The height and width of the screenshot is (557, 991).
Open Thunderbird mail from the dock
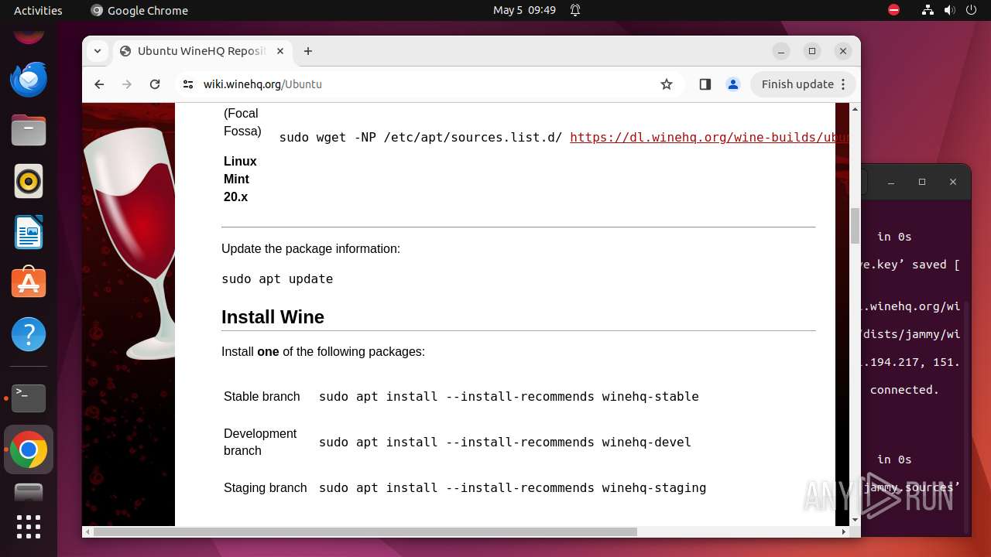29,79
